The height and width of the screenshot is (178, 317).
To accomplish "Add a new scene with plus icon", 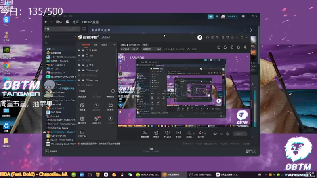I will (x=115, y=45).
